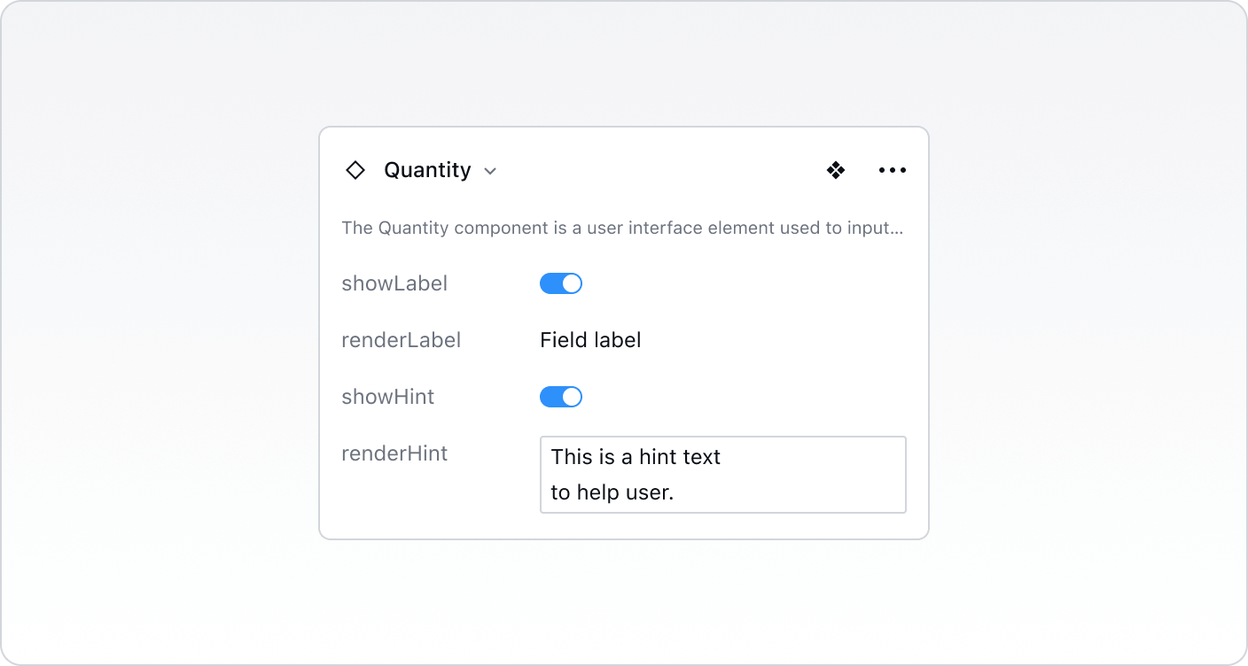The height and width of the screenshot is (666, 1248).
Task: Click the four-diamond component icon
Action: tap(836, 170)
